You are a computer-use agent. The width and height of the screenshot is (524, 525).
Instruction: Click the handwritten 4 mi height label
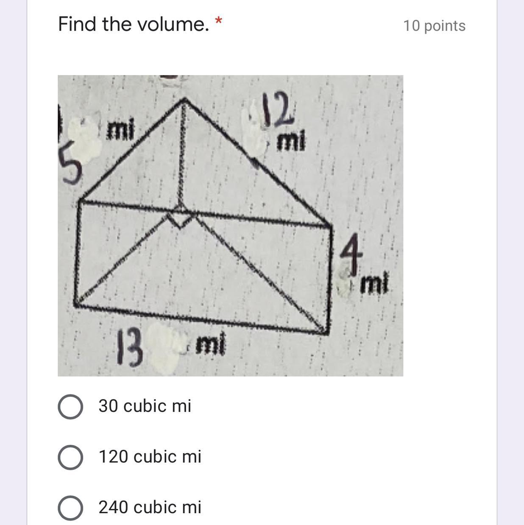point(364,266)
